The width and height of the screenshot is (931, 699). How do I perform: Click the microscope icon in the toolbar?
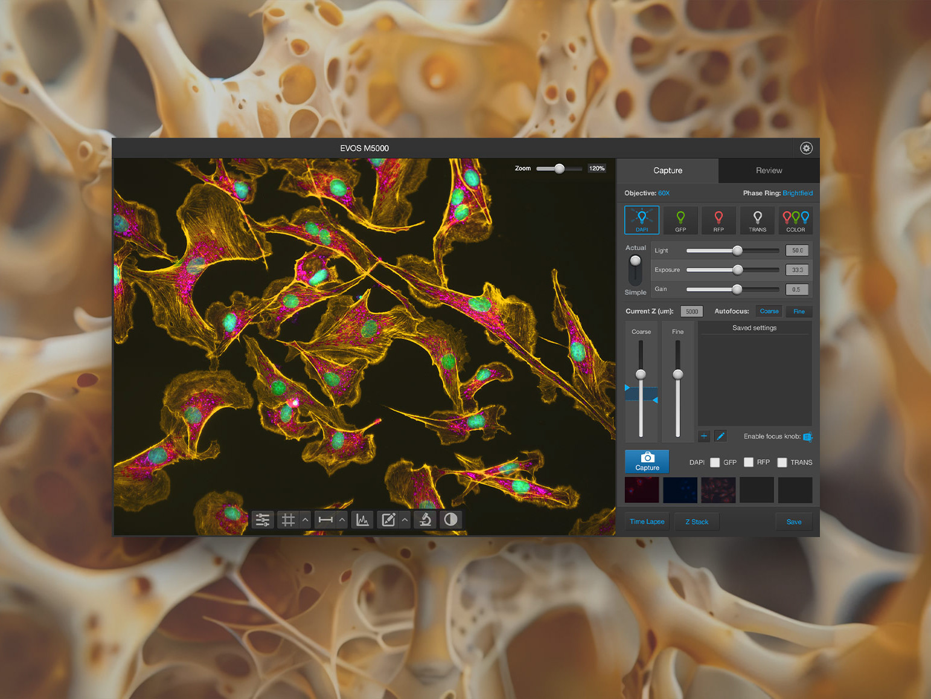pos(425,520)
